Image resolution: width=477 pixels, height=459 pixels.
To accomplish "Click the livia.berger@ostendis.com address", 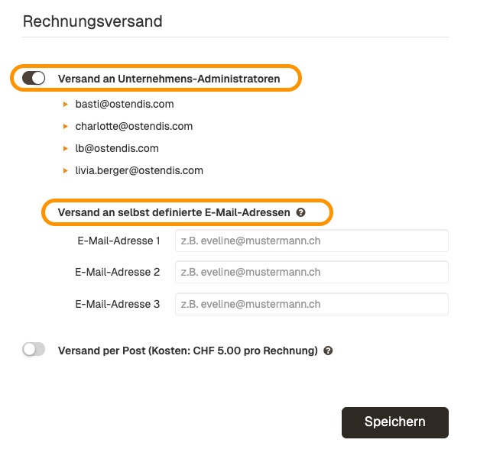I will point(139,170).
